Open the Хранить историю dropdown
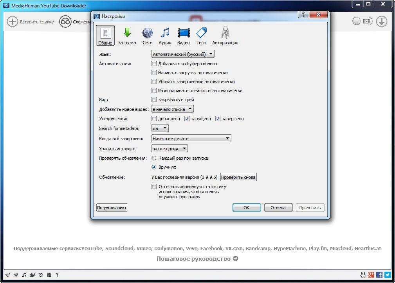The height and width of the screenshot is (283, 395). click(170, 149)
